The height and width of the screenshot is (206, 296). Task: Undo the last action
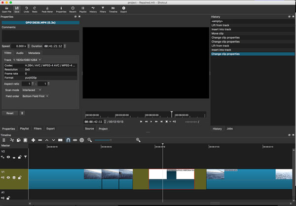pyautogui.click(x=26, y=9)
